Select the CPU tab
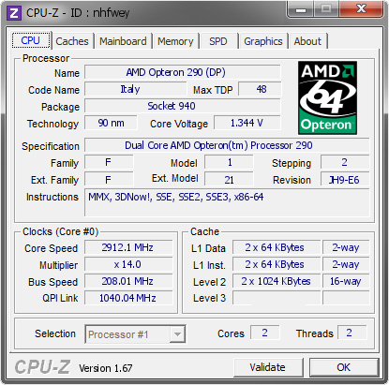Screen dimensions: 389x385 (31, 40)
